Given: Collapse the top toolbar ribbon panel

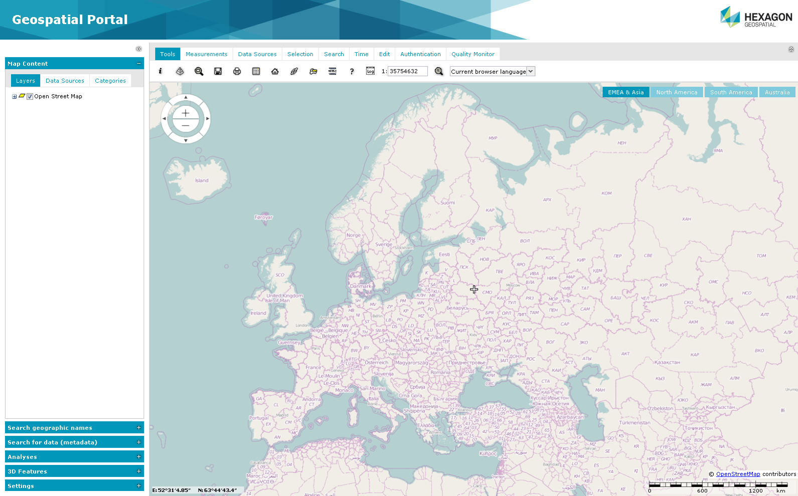Looking at the screenshot, I should pos(791,49).
